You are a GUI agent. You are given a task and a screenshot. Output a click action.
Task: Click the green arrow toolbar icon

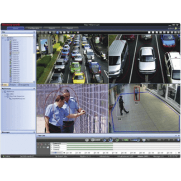click(71, 32)
